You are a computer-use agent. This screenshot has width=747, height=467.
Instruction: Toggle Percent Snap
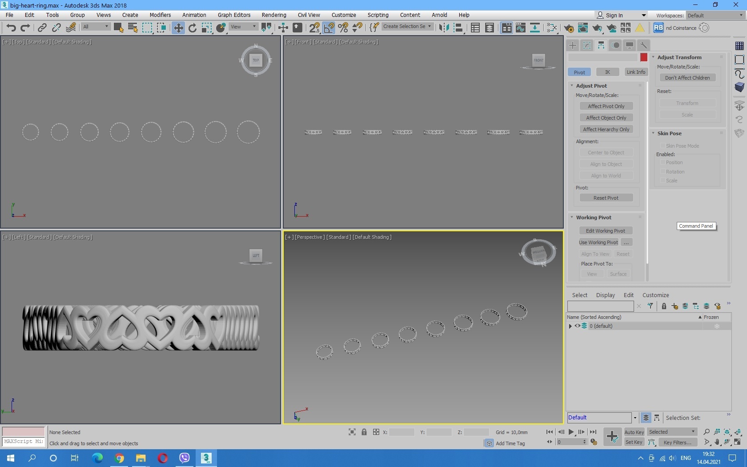343,28
